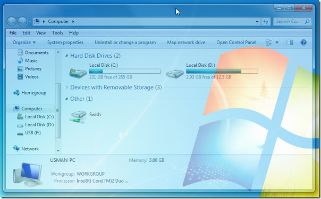This screenshot has height=199, width=321.
Task: Open the Local Disk (C:) drive icon
Action: coord(78,73)
